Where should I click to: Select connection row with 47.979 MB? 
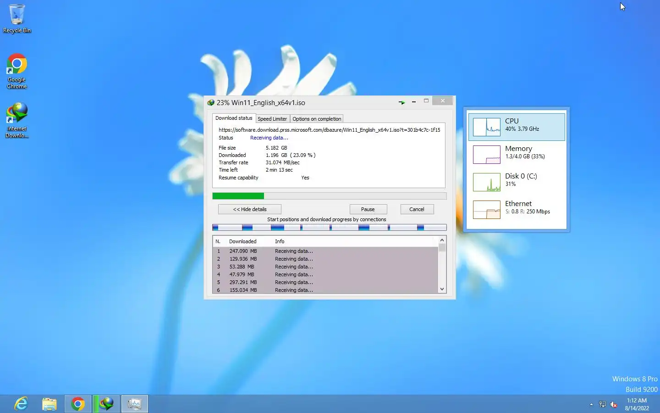tap(325, 274)
